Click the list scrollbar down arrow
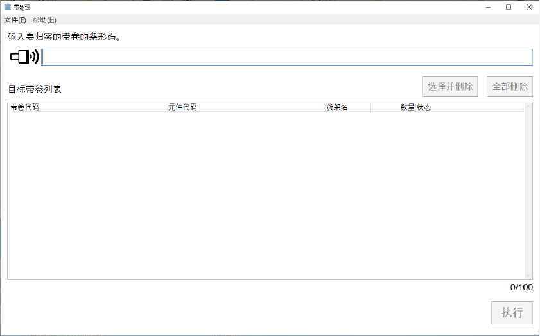This screenshot has width=540, height=336. [x=528, y=275]
